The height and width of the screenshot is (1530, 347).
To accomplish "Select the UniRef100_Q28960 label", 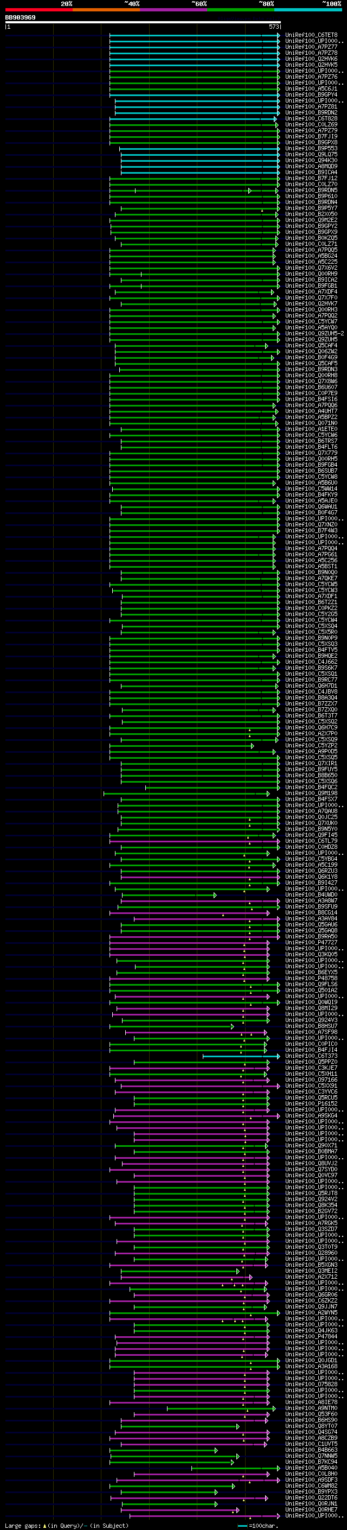I will point(311,1253).
